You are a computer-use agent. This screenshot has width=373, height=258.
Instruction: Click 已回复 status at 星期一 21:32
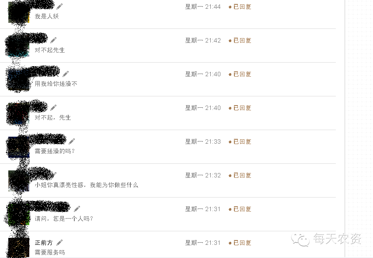[x=242, y=175]
